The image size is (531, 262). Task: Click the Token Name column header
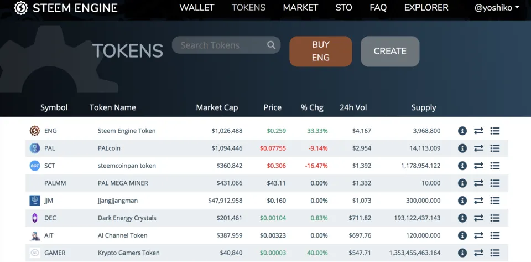(x=113, y=108)
